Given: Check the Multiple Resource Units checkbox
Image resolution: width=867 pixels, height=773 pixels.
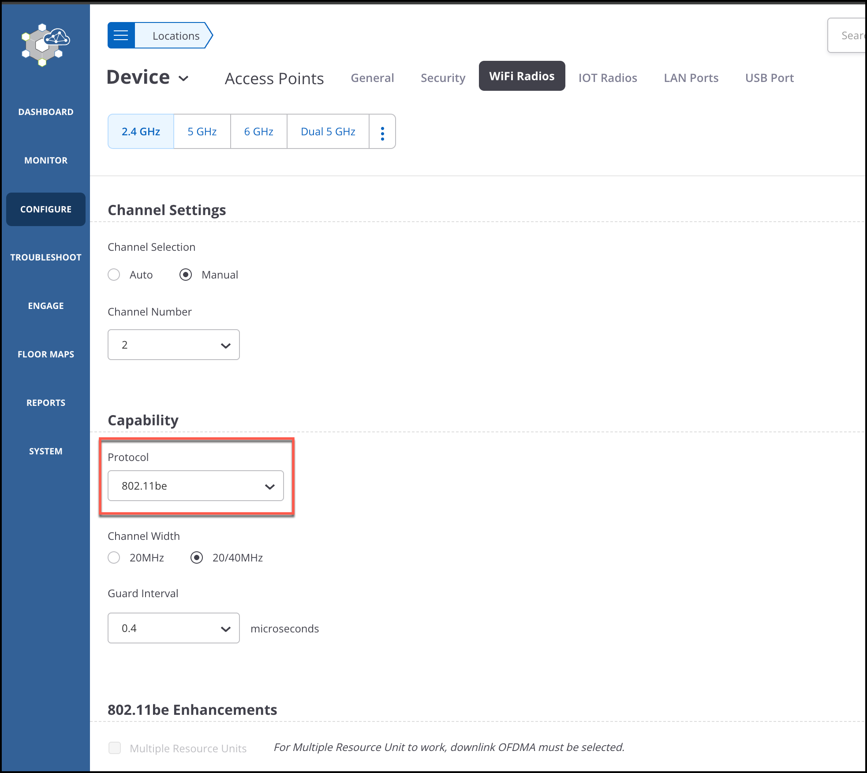Looking at the screenshot, I should (x=115, y=748).
